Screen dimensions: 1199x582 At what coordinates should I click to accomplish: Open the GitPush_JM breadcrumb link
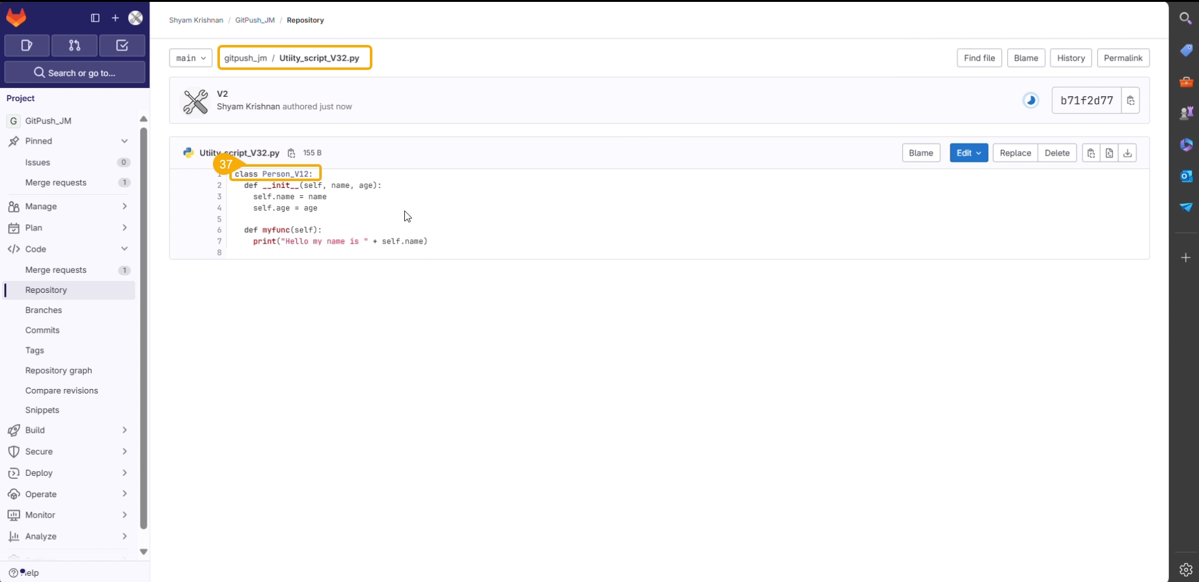click(255, 20)
